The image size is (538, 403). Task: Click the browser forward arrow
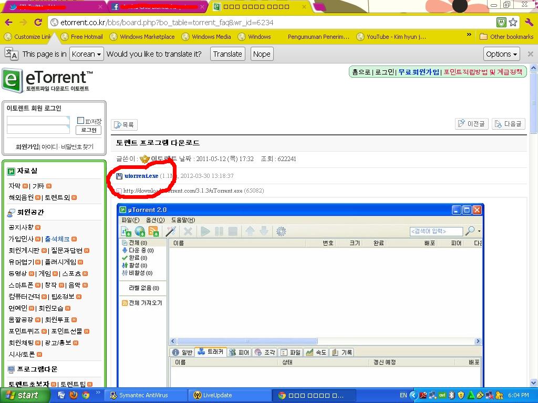[23, 23]
